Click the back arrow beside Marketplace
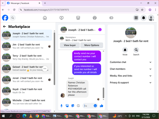159x119 pixels. (4, 27)
